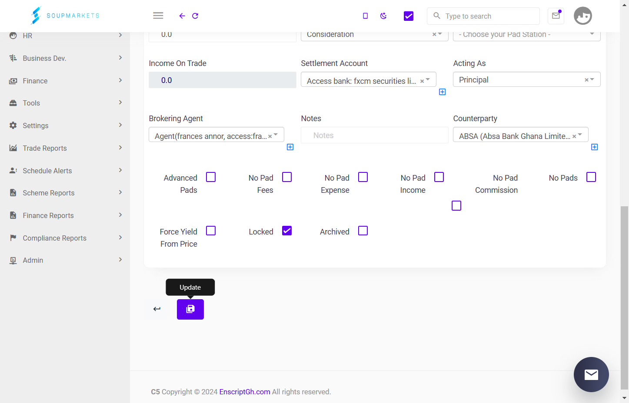Add a new Brokering Agent with the plus icon
Image resolution: width=629 pixels, height=403 pixels.
pyautogui.click(x=290, y=147)
